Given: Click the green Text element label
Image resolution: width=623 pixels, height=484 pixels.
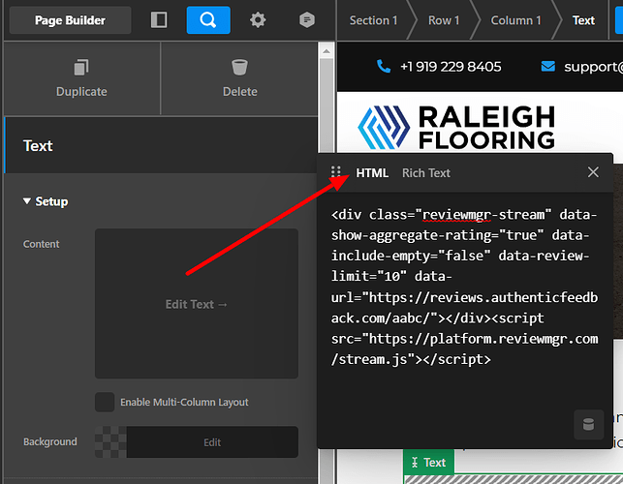Looking at the screenshot, I should point(428,462).
